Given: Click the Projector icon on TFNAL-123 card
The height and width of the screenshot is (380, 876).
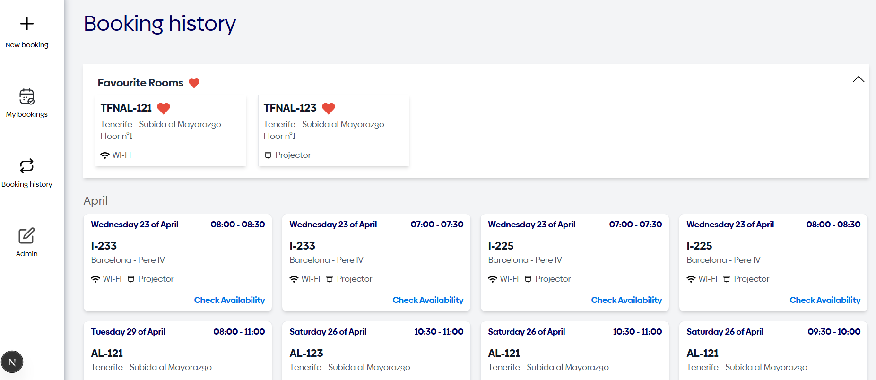Looking at the screenshot, I should click(268, 155).
